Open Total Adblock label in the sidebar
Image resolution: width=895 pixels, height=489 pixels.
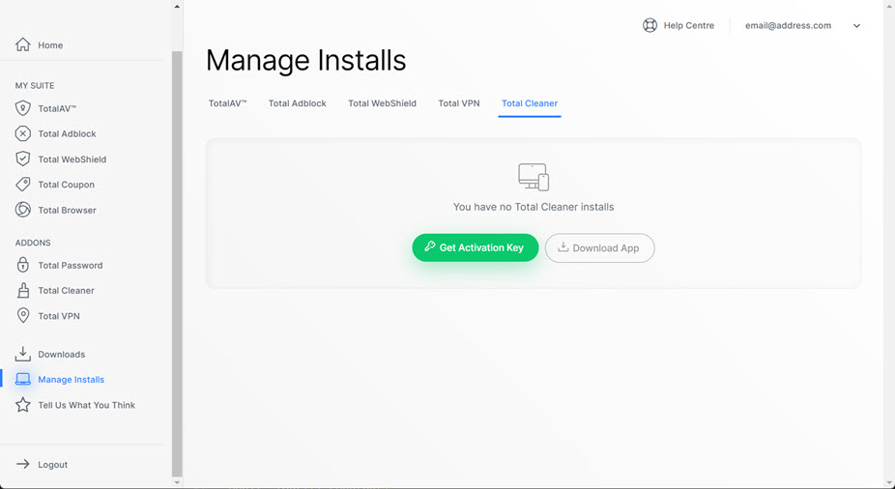point(67,133)
